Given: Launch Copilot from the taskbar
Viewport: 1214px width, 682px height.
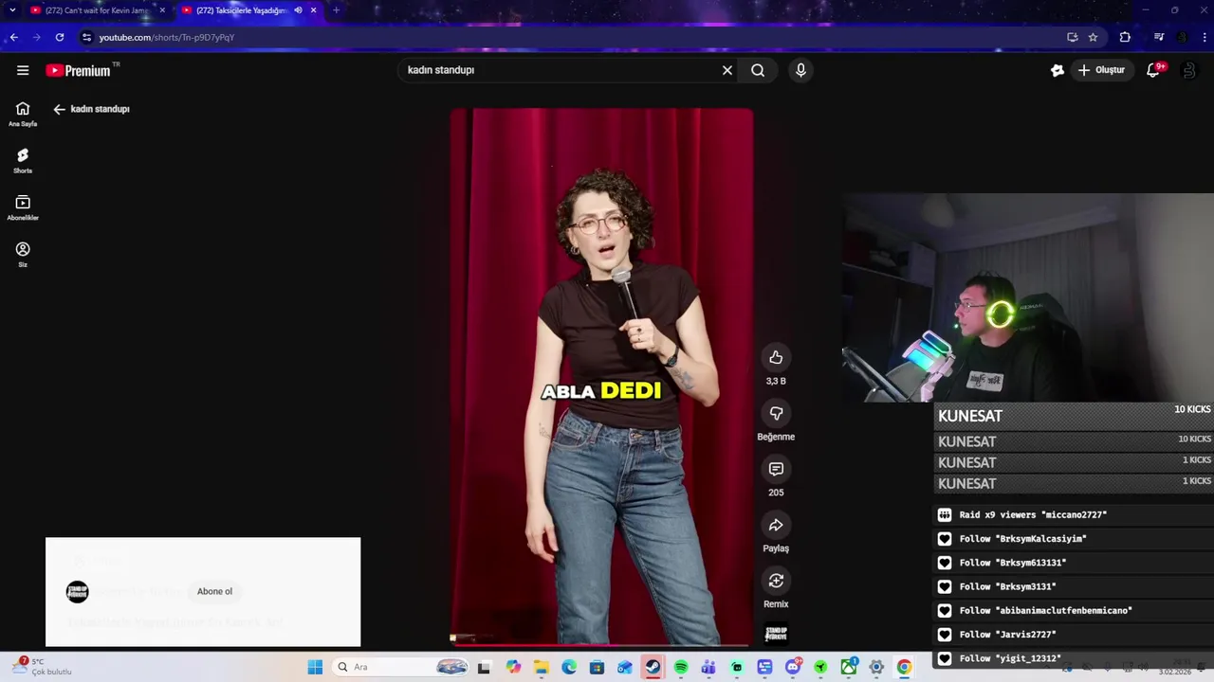Looking at the screenshot, I should pyautogui.click(x=513, y=667).
